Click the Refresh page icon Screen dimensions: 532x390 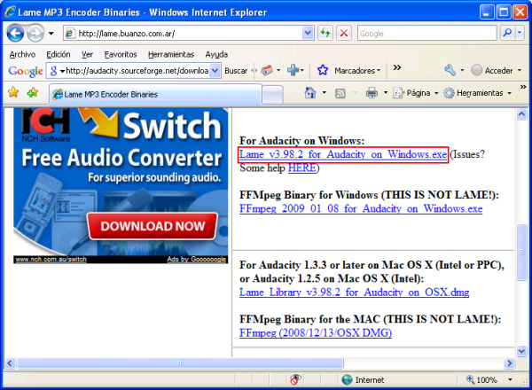click(325, 33)
